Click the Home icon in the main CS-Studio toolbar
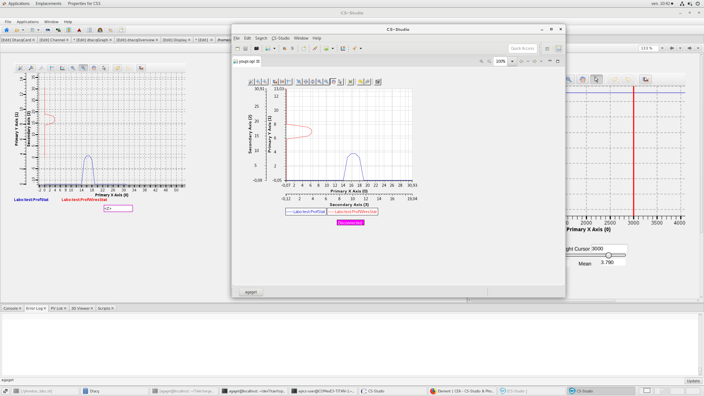This screenshot has height=396, width=704. tap(7, 30)
